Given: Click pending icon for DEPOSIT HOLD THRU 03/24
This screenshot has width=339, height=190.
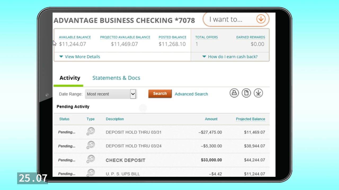Looking at the screenshot, I should (x=91, y=145).
